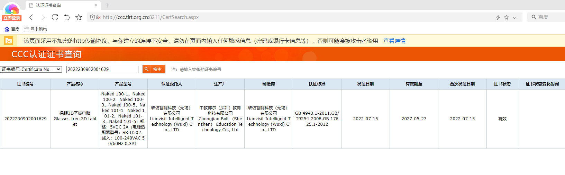
Task: Open the 查看详情 link
Action: click(x=394, y=41)
